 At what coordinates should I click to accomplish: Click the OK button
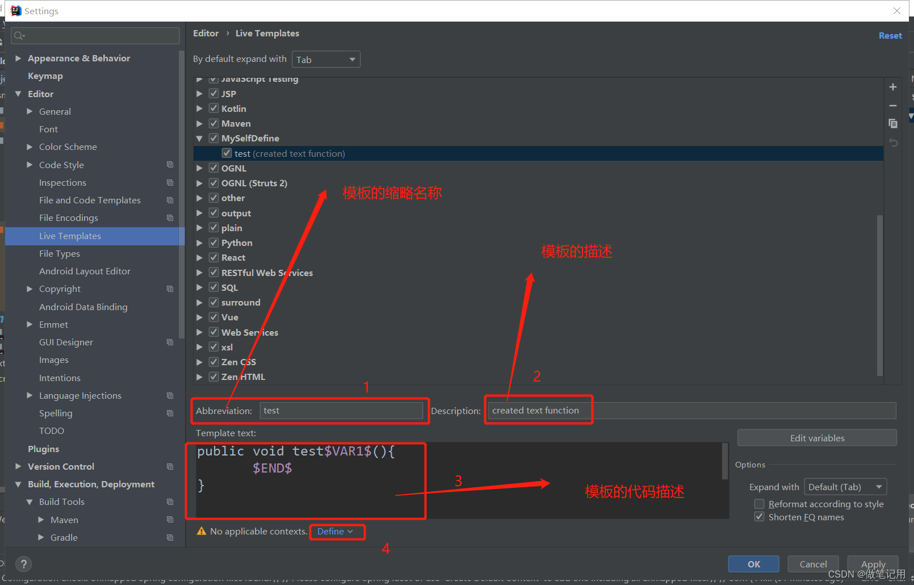point(754,564)
